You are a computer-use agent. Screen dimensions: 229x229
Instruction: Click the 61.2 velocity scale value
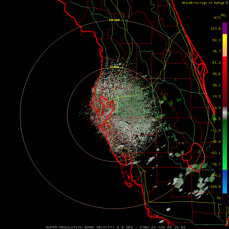(x=217, y=63)
